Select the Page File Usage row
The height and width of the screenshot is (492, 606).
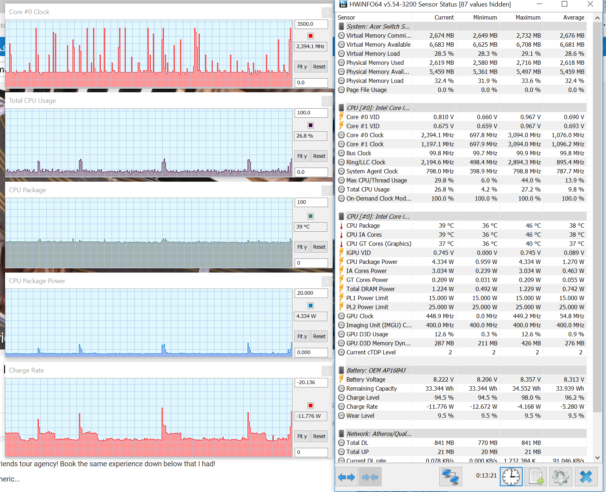[x=462, y=90]
